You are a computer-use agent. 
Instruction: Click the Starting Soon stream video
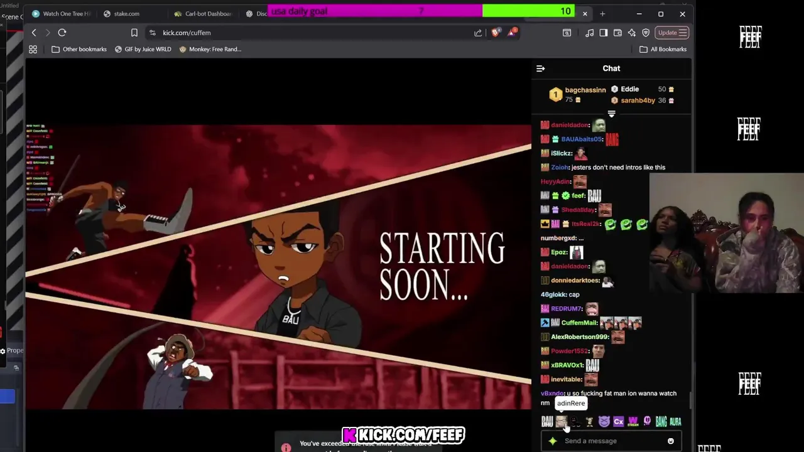pos(278,267)
